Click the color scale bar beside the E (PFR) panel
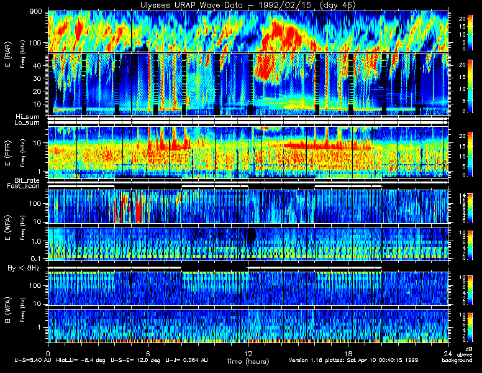 click(x=470, y=154)
